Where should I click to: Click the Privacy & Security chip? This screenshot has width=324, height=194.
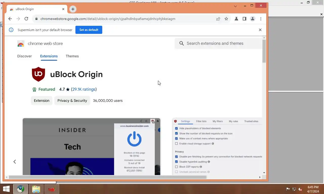point(72,101)
